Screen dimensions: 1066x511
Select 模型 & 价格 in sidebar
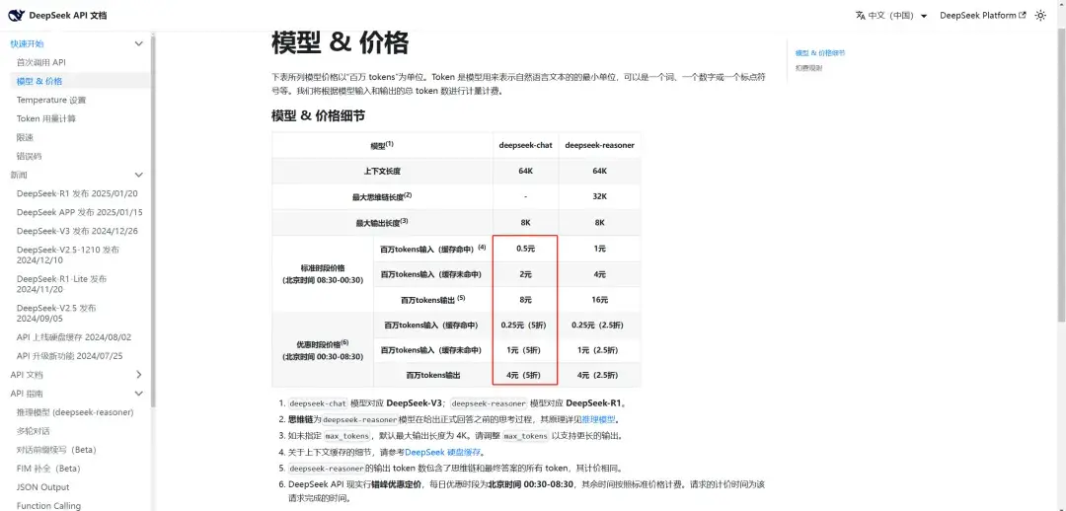click(x=39, y=81)
